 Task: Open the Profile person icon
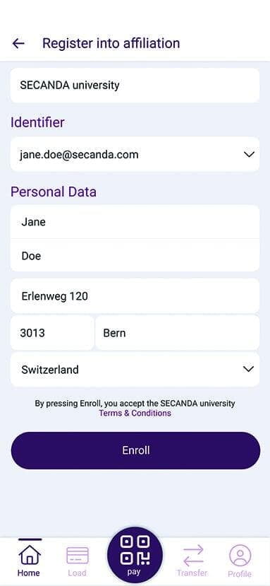[x=240, y=556]
